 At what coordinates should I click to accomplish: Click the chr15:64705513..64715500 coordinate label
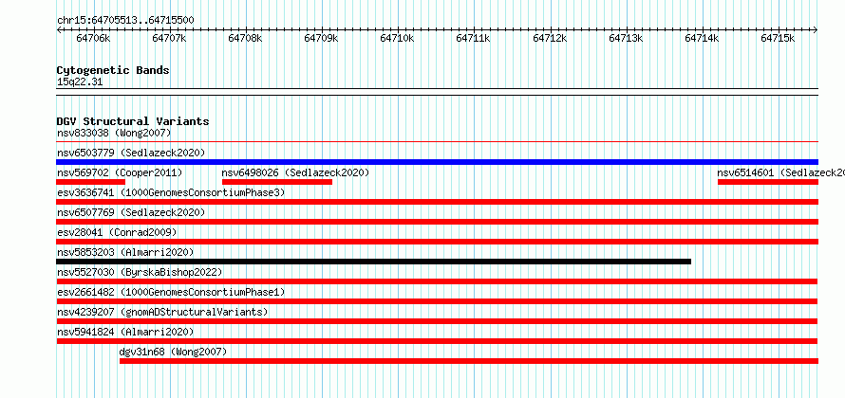[x=125, y=21]
